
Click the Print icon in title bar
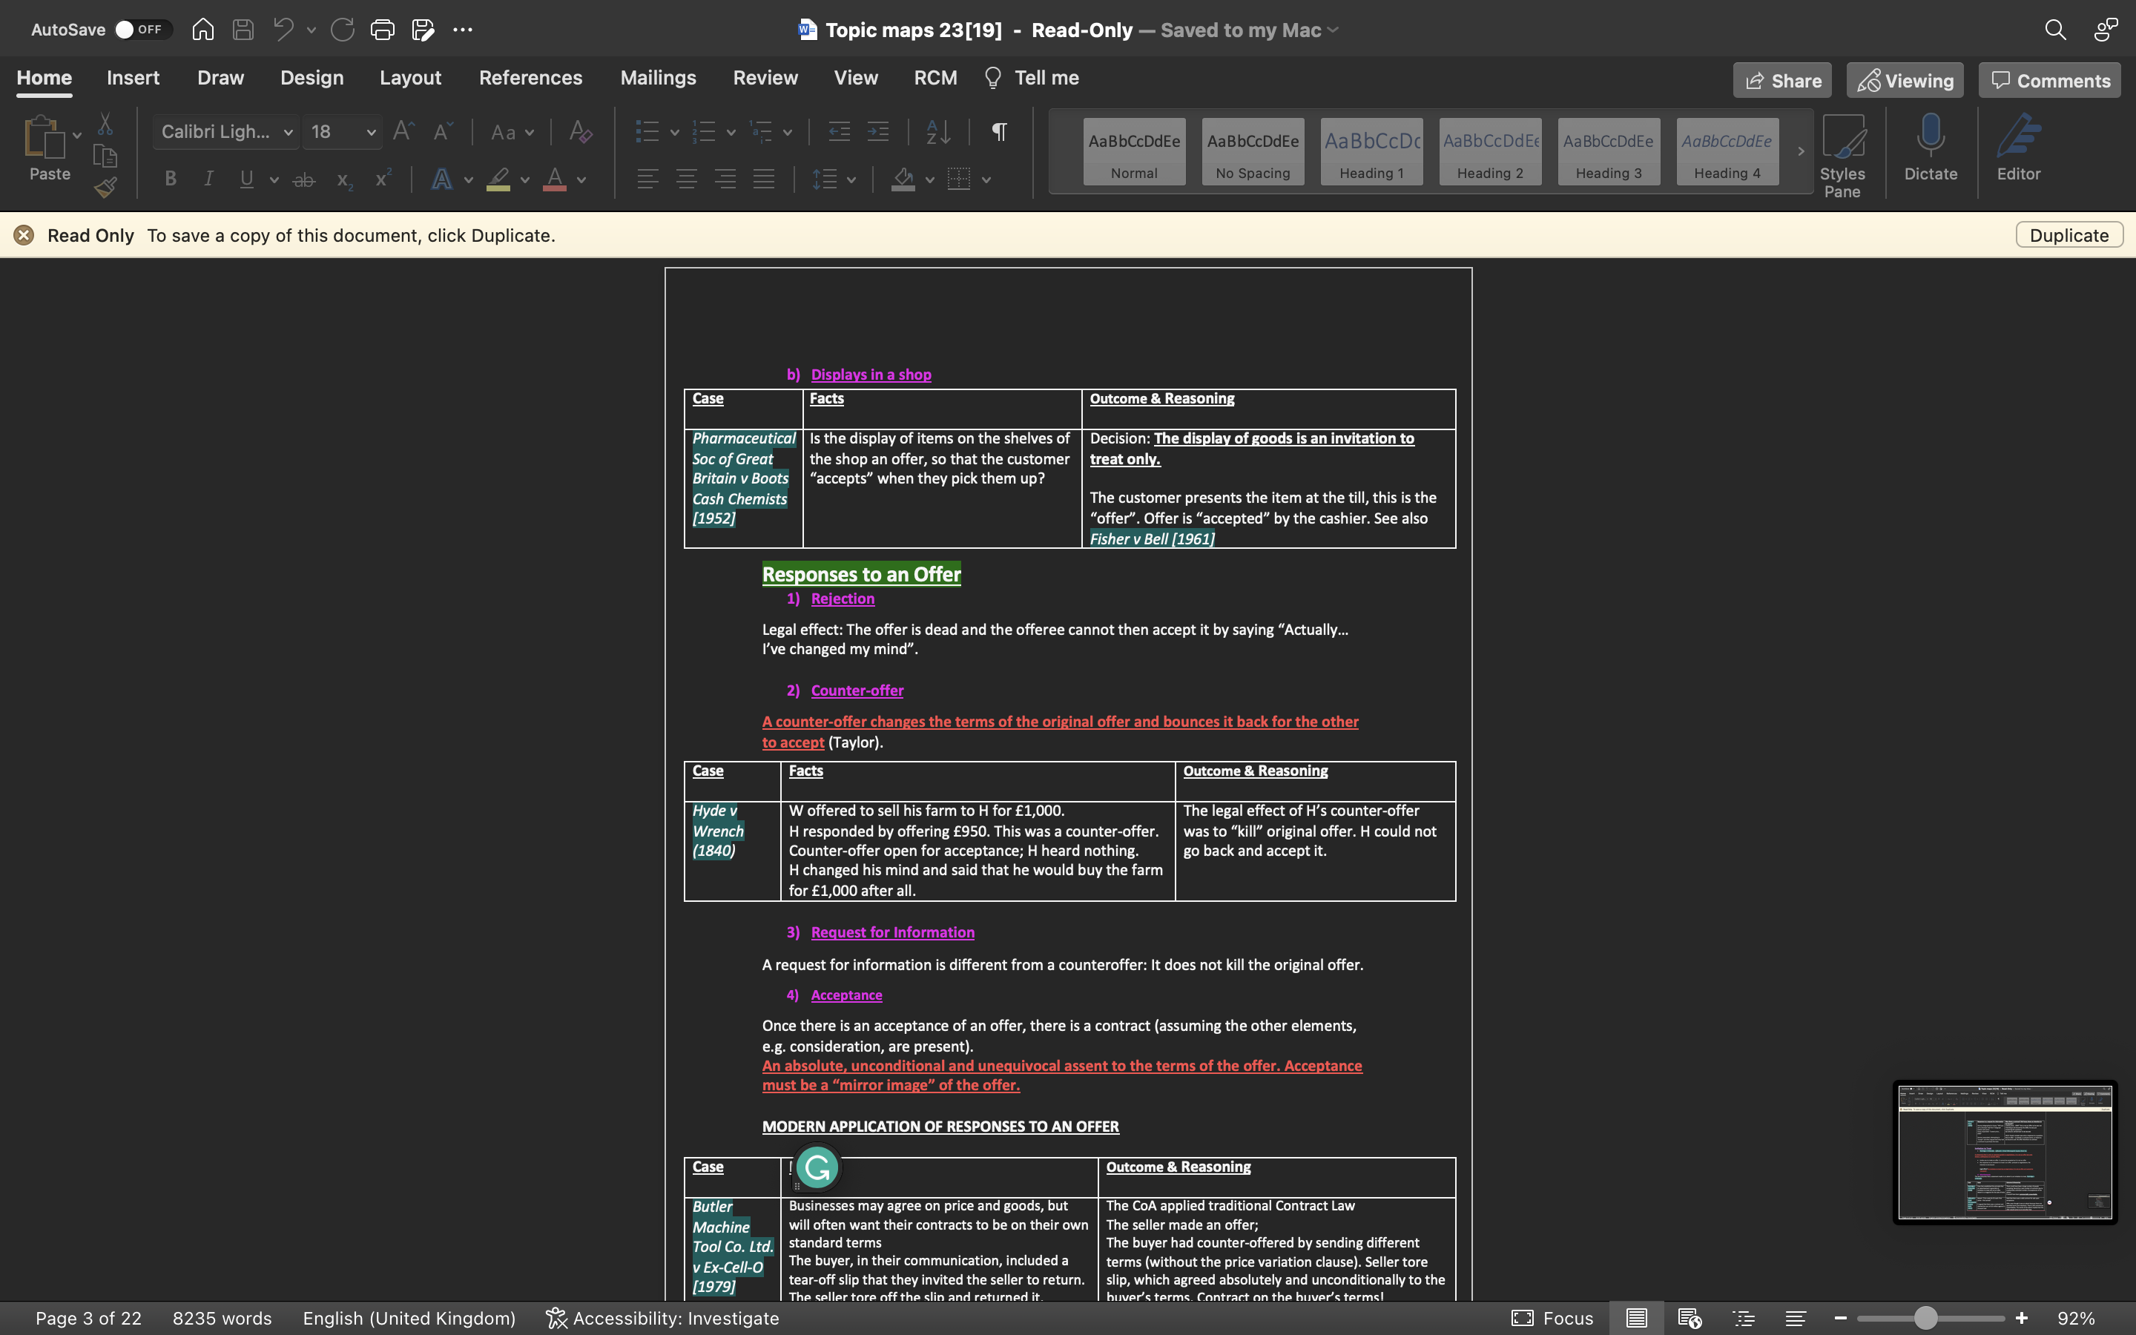[382, 29]
